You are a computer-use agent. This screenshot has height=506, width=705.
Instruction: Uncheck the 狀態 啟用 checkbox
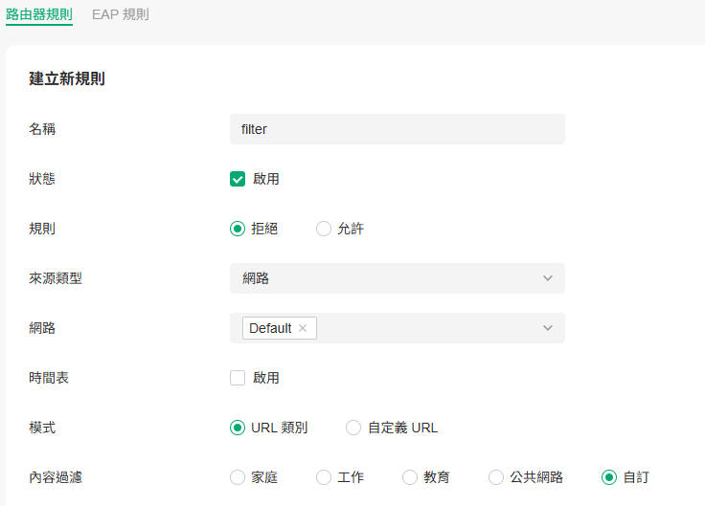pos(238,179)
